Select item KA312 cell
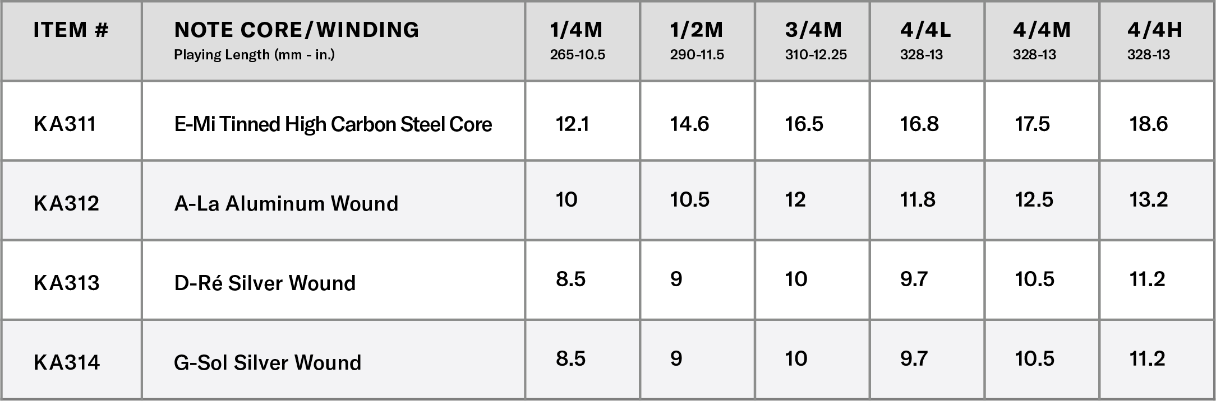The width and height of the screenshot is (1216, 401). pyautogui.click(x=66, y=203)
